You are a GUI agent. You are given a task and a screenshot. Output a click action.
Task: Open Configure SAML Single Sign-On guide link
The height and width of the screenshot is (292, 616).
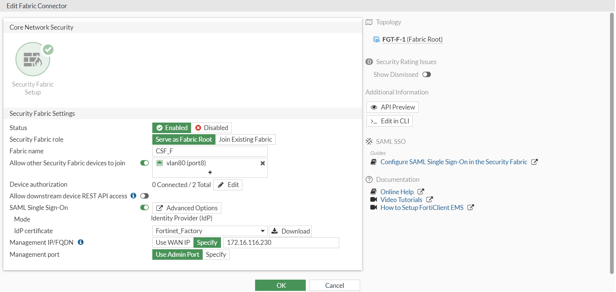point(454,162)
